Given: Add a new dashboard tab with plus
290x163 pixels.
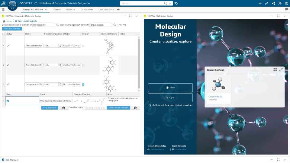Looking at the screenshot, I should [118, 9].
